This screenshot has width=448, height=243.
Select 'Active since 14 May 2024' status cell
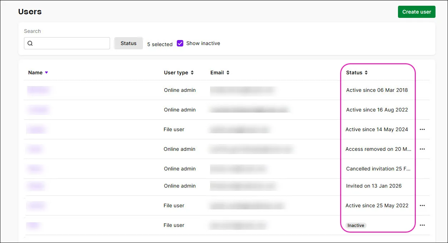click(377, 129)
